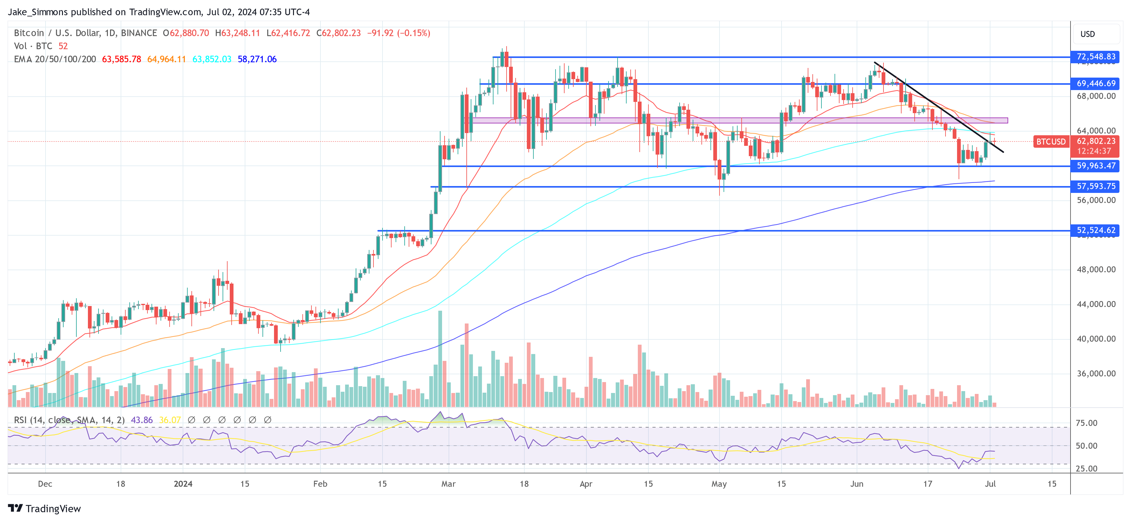Click the EMA 20 value 63,585.78
The height and width of the screenshot is (522, 1131).
122,59
